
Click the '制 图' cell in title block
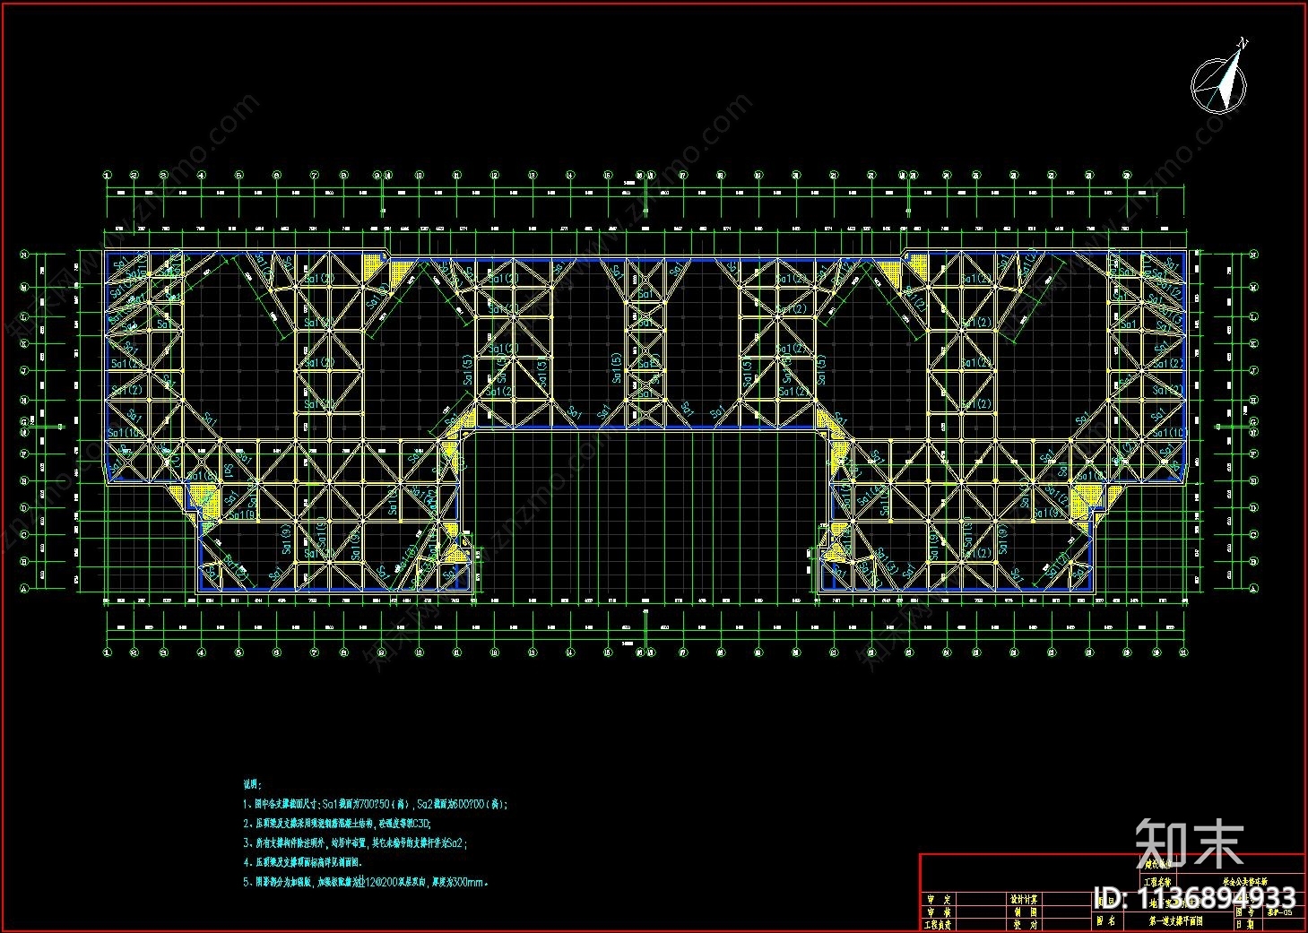(x=1024, y=912)
